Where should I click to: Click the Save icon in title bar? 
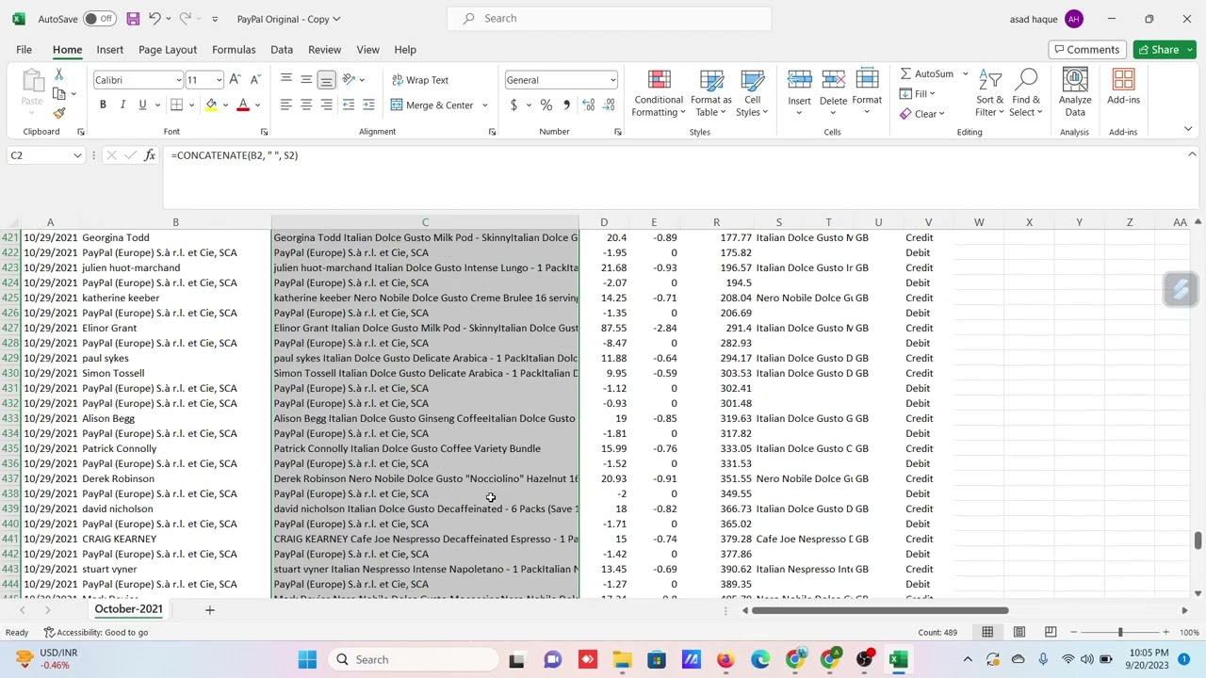133,19
